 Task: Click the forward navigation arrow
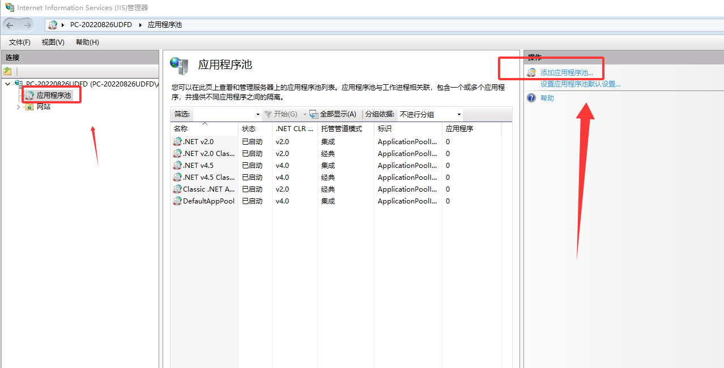pos(27,25)
